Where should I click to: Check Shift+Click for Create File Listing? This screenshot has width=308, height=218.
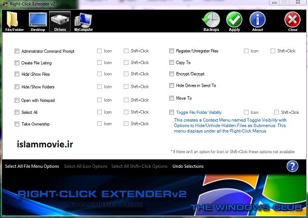(126, 62)
